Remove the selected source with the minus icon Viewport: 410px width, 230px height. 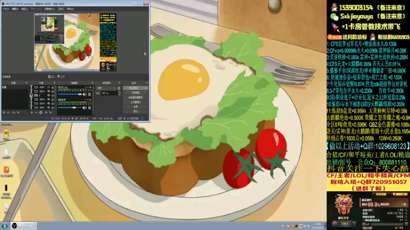click(x=36, y=112)
